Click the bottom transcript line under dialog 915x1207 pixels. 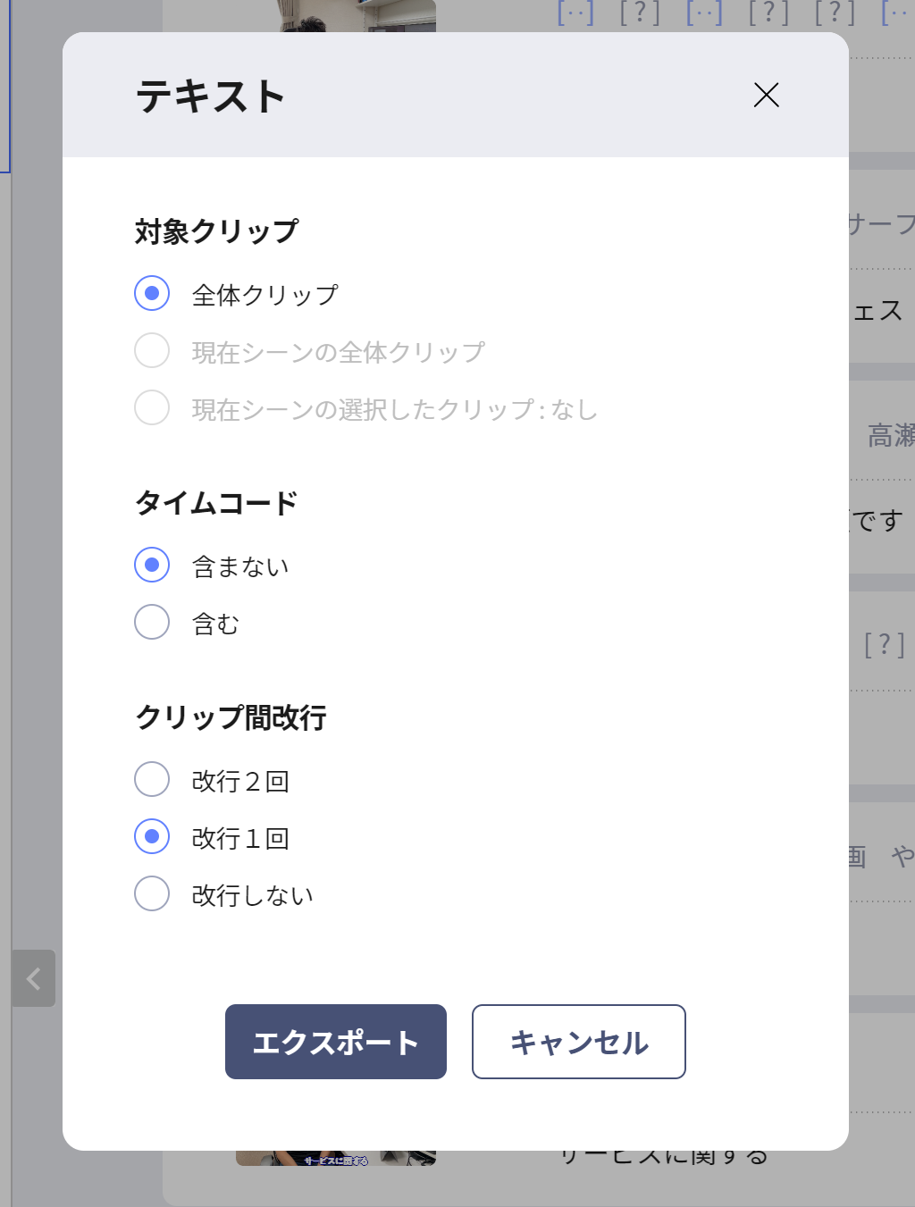pos(664,1158)
